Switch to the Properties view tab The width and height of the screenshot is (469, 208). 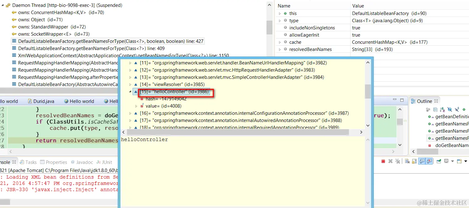[54, 162]
